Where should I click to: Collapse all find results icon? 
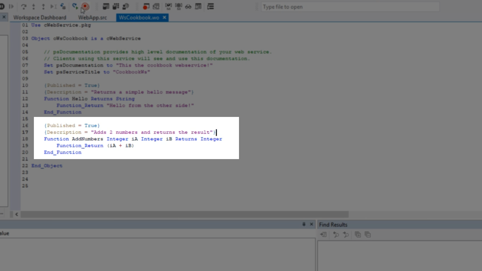coord(368,235)
